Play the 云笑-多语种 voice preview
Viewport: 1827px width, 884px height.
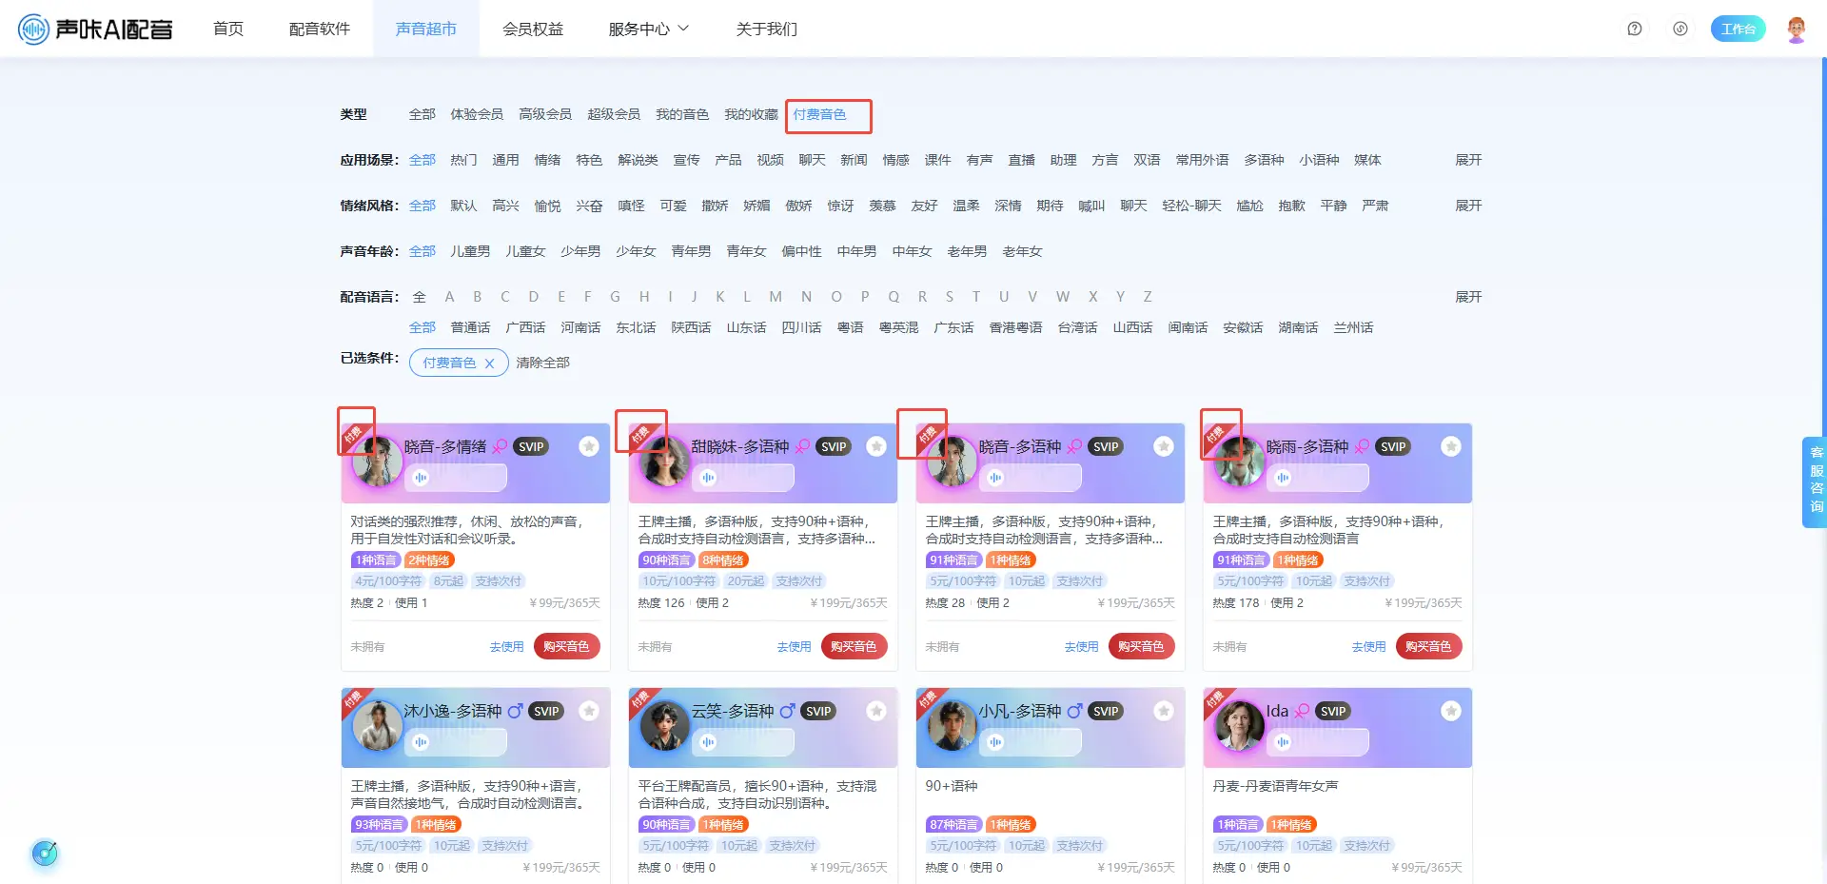coord(709,742)
